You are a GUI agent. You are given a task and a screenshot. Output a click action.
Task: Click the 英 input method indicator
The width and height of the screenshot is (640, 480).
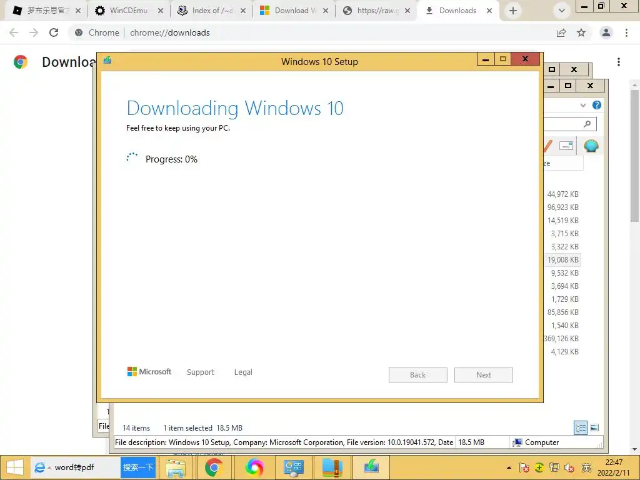pos(586,467)
